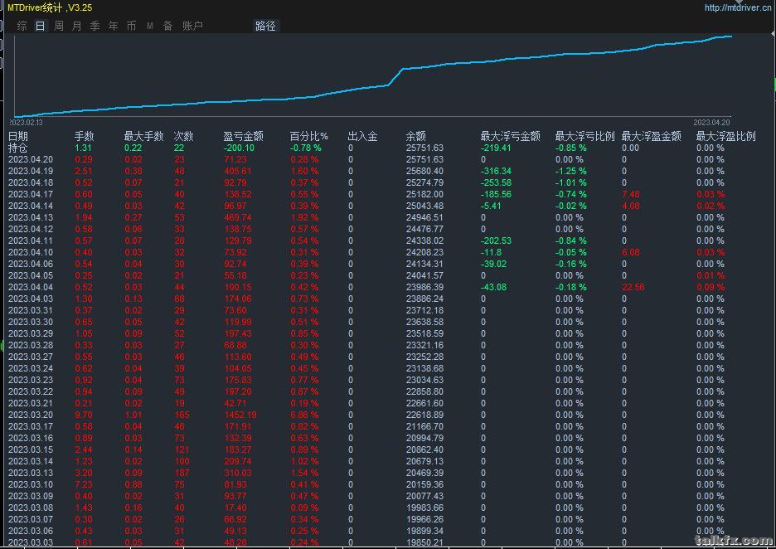Viewport: 776px width, 549px height.
Task: Select the 年 yearly tab
Action: coord(114,26)
